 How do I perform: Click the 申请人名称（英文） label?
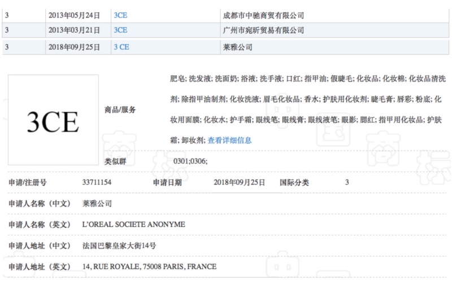pos(40,225)
